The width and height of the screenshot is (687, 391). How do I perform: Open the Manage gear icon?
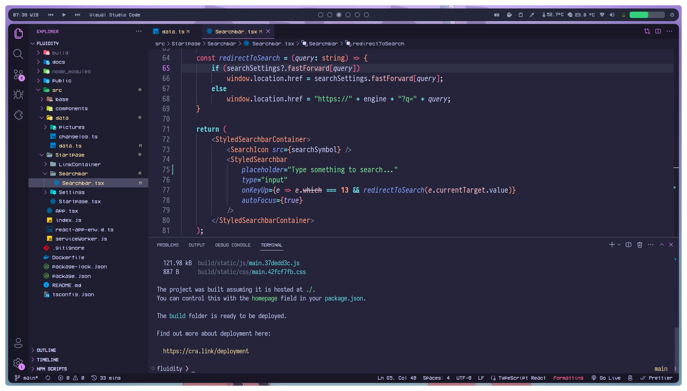18,363
